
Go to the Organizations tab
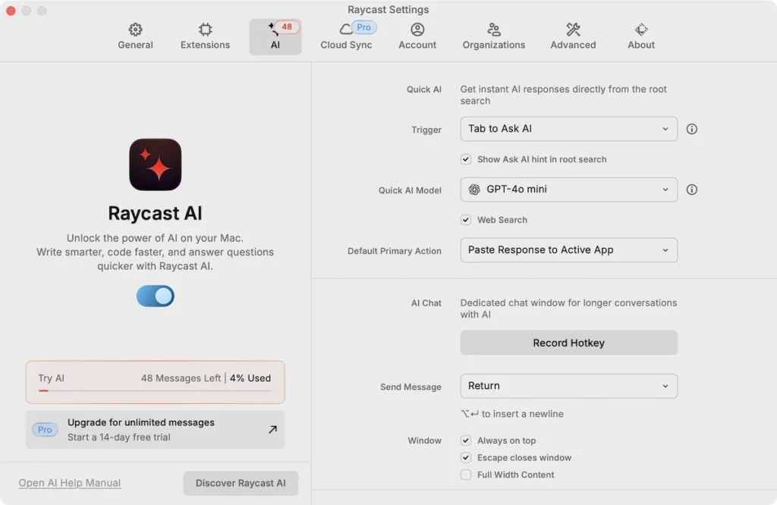[493, 36]
